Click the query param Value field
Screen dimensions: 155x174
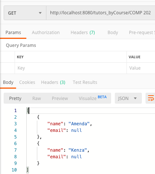tap(141, 68)
